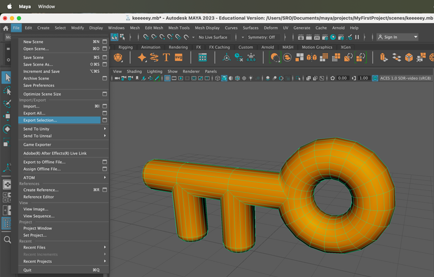The image size is (434, 277).
Task: Click the polygon Type (T) shelf icon
Action: (166, 58)
